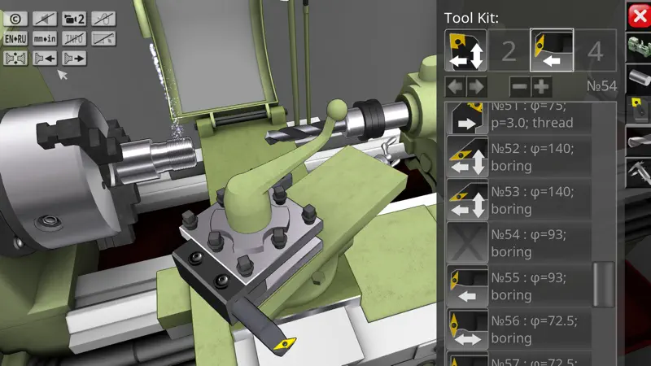The image size is (651, 366).
Task: Click the speaker with right arrow button
Action: (x=74, y=58)
